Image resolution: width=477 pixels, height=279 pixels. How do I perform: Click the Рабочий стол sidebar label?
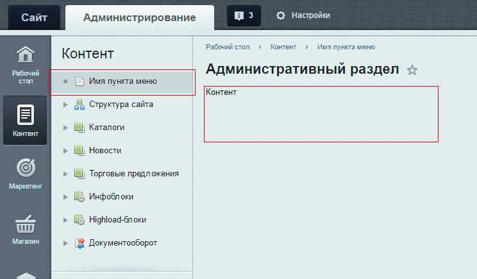[x=26, y=77]
